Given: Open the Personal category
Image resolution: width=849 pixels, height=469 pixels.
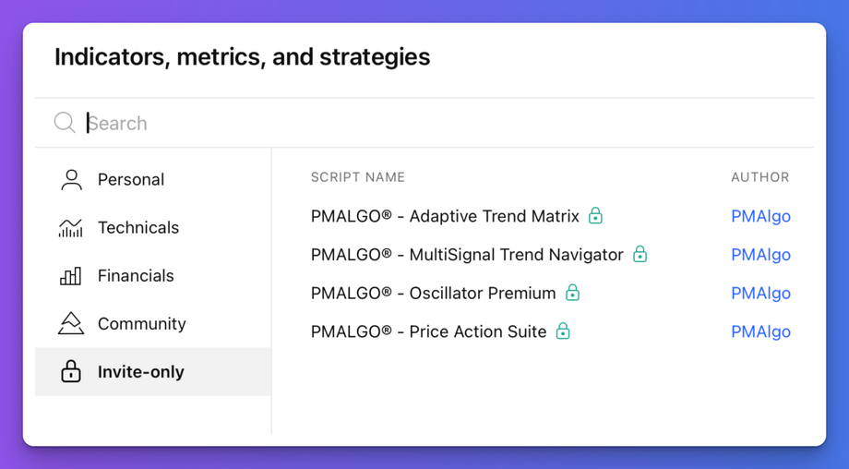Looking at the screenshot, I should coord(131,179).
